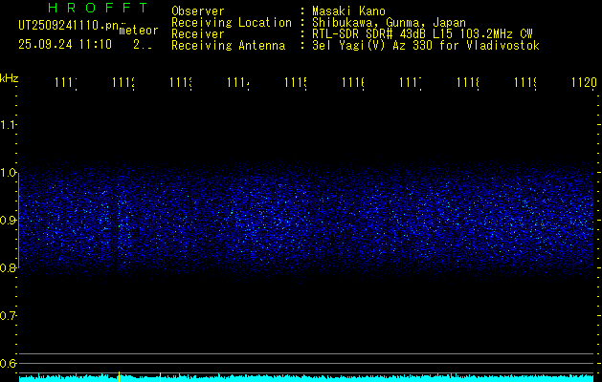Click the HROFFT title text
The width and height of the screenshot is (602, 382).
pyautogui.click(x=98, y=8)
